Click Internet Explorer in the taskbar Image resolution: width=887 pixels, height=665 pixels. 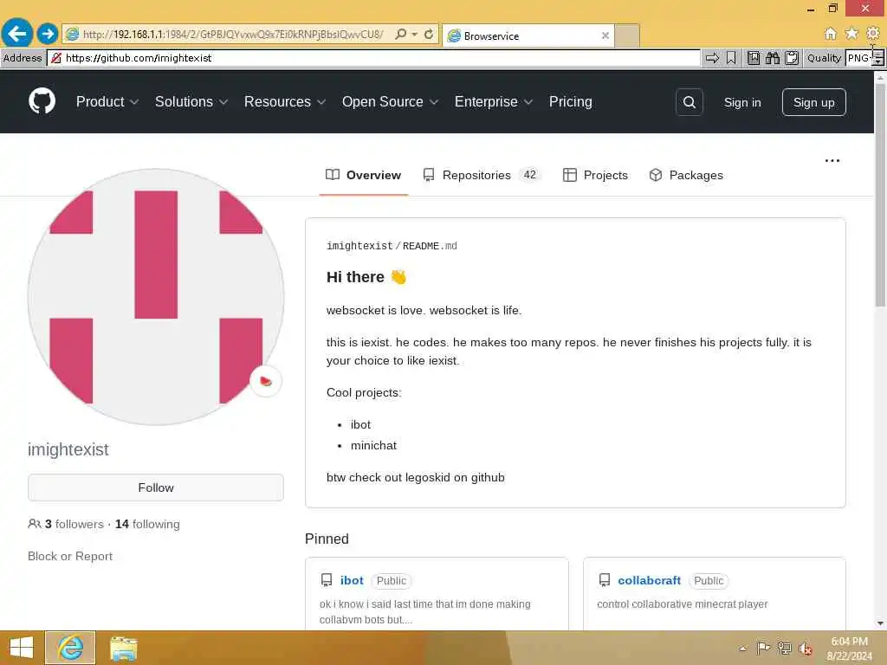tap(70, 648)
